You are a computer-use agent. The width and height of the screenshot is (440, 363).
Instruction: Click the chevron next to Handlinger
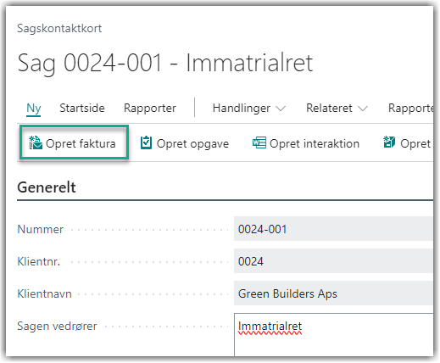(x=281, y=109)
